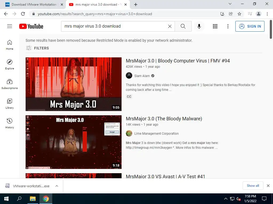
Task: Start voice search with the microphone icon
Action: point(199,26)
